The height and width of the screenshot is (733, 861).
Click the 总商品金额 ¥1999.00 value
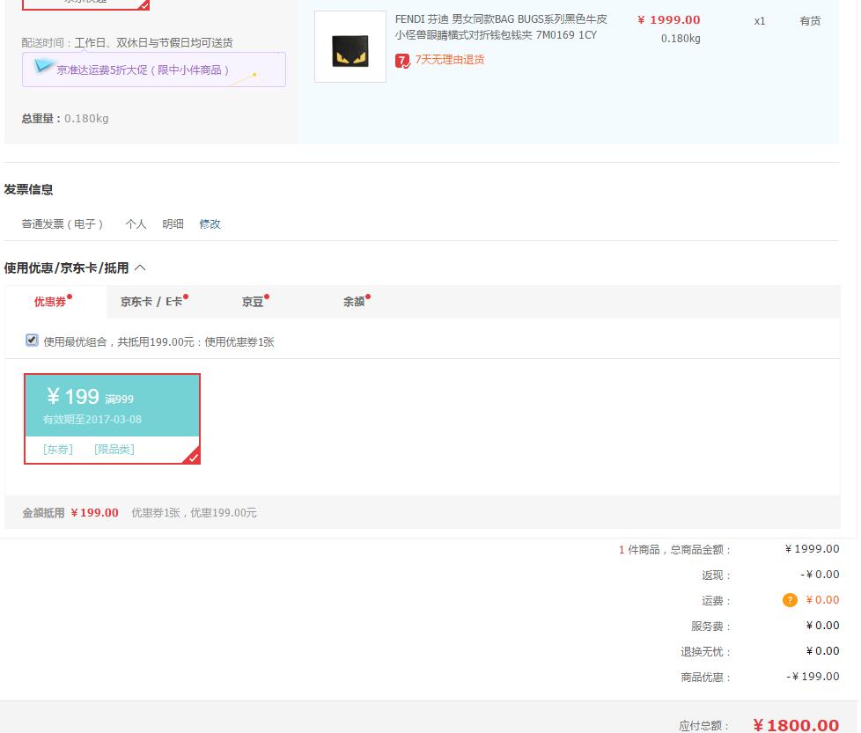point(812,549)
